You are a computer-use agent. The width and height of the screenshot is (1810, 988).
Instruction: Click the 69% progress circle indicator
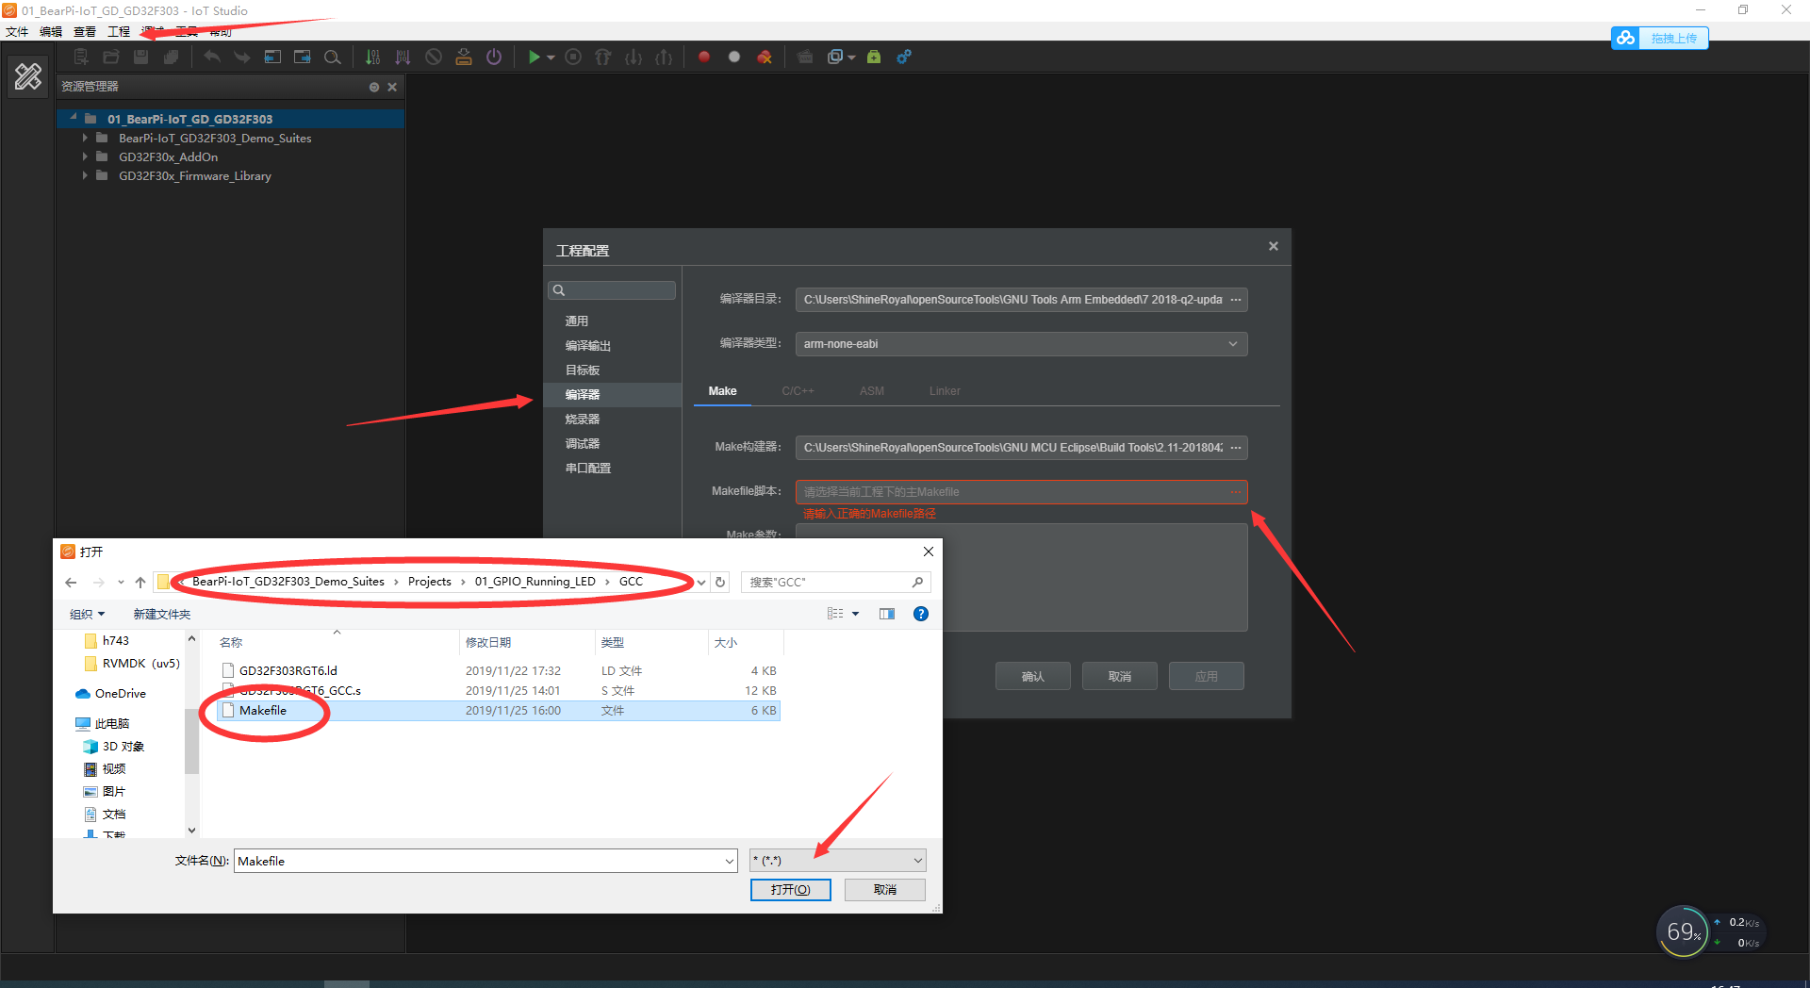click(x=1683, y=931)
